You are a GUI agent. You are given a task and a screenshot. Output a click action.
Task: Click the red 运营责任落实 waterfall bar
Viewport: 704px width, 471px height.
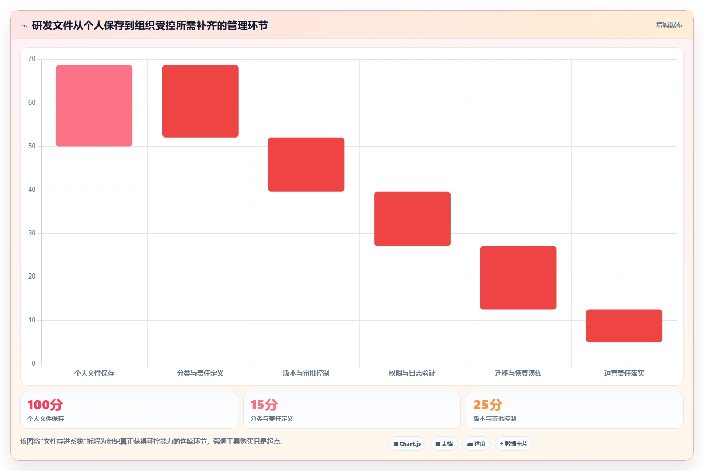[x=624, y=326]
